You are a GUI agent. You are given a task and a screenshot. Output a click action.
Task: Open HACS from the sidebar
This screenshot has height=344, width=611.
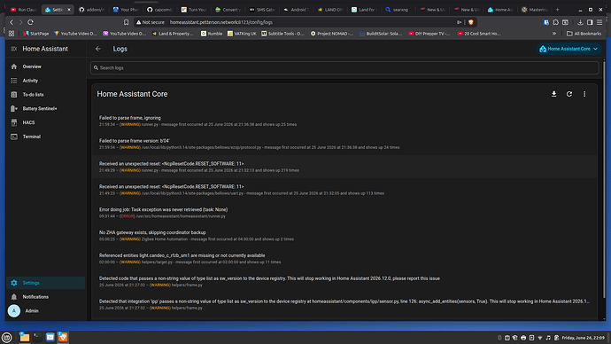[45, 122]
